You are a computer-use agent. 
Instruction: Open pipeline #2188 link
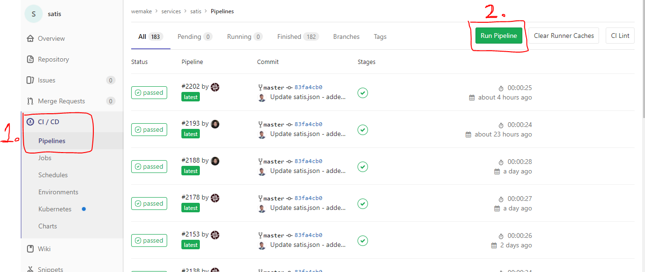(x=190, y=161)
